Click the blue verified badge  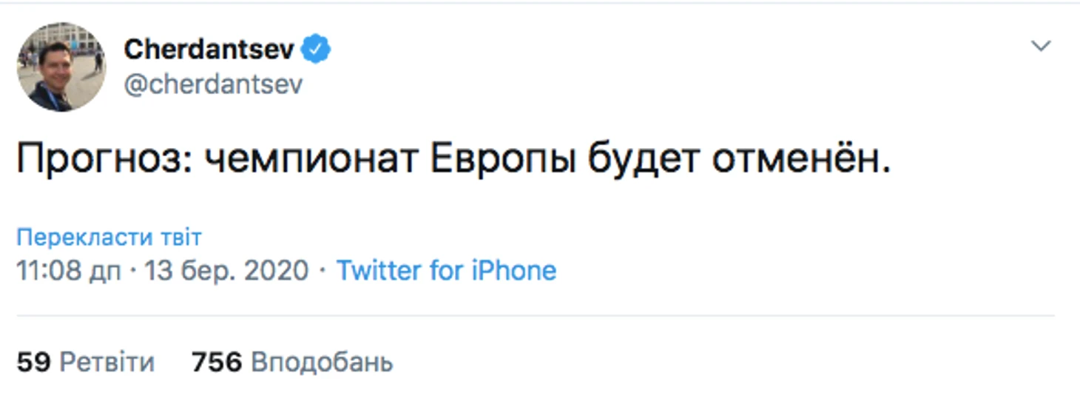tap(318, 50)
